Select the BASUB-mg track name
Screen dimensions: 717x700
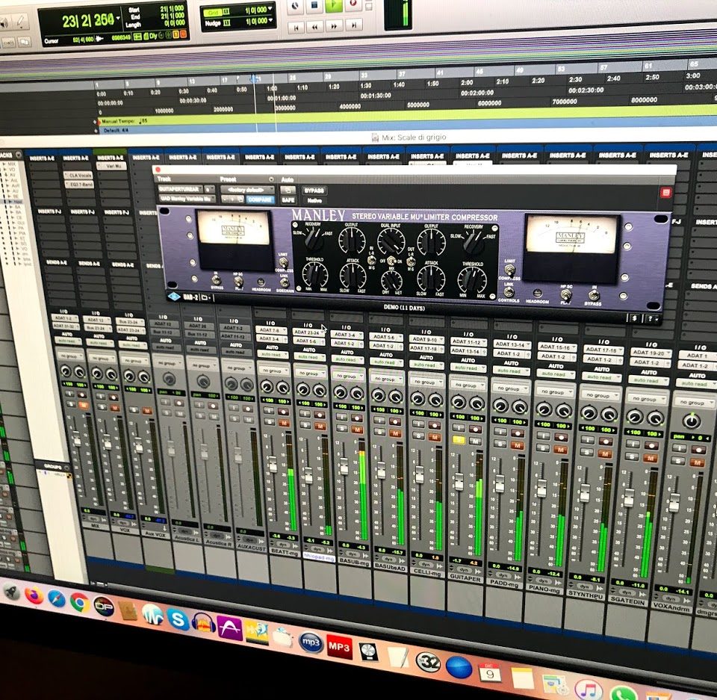354,562
